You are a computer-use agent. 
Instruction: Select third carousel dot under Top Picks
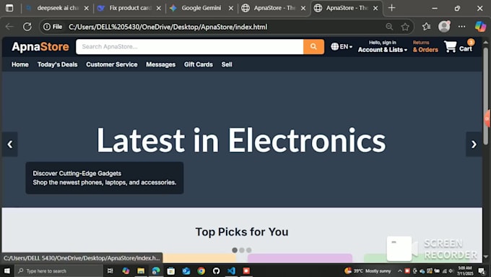(x=248, y=250)
